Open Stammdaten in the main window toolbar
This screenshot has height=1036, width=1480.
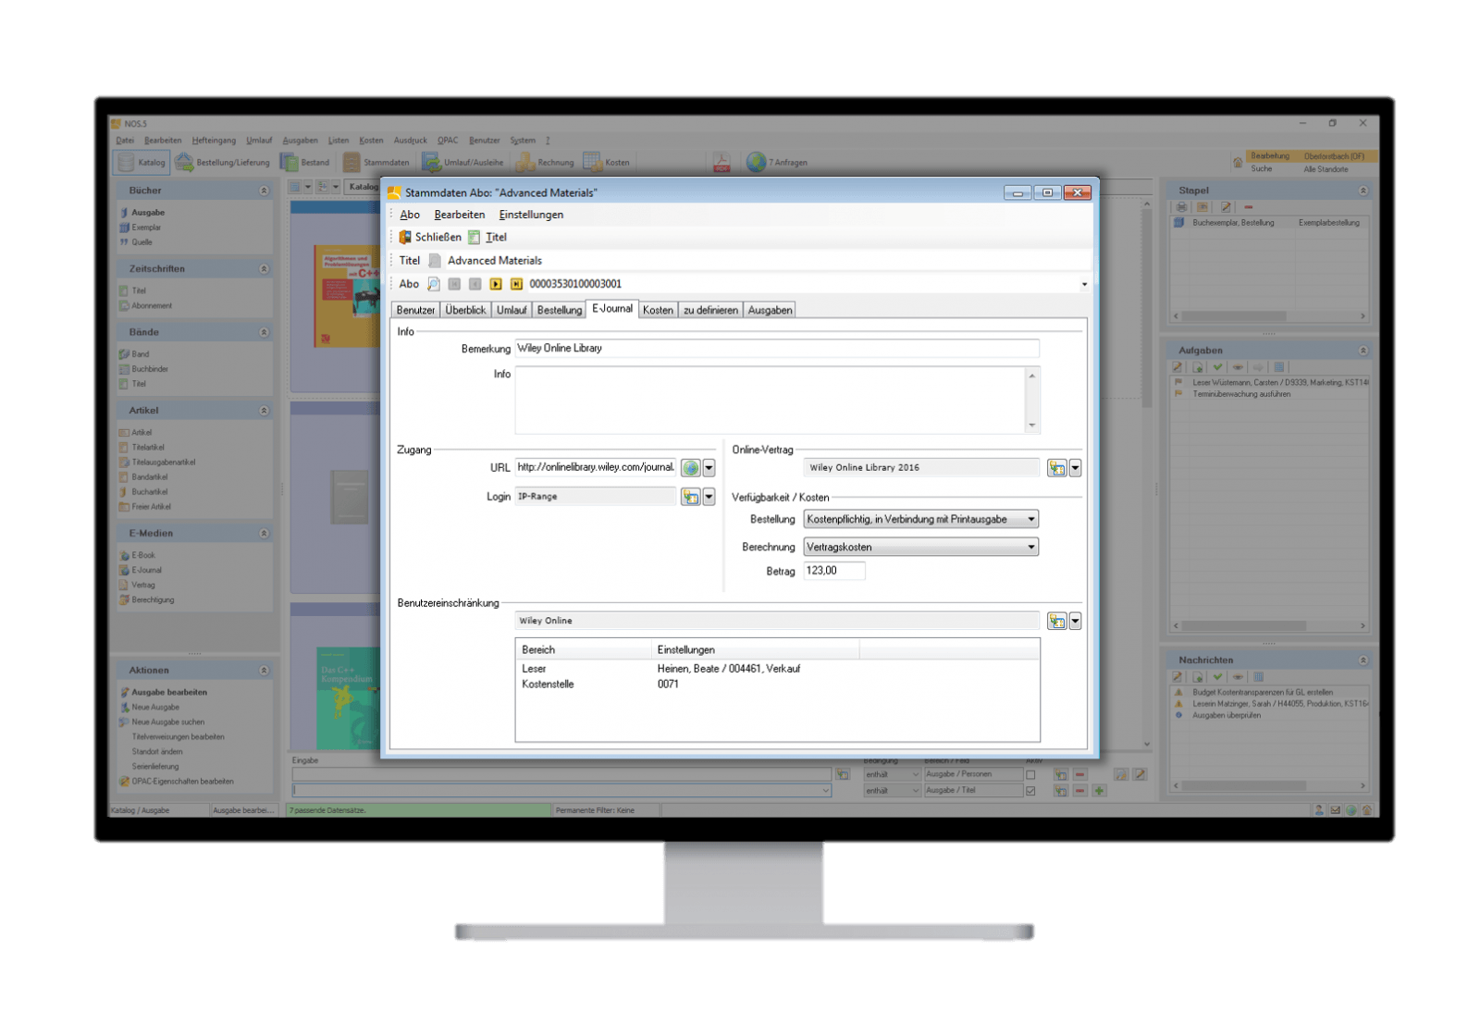pos(376,163)
